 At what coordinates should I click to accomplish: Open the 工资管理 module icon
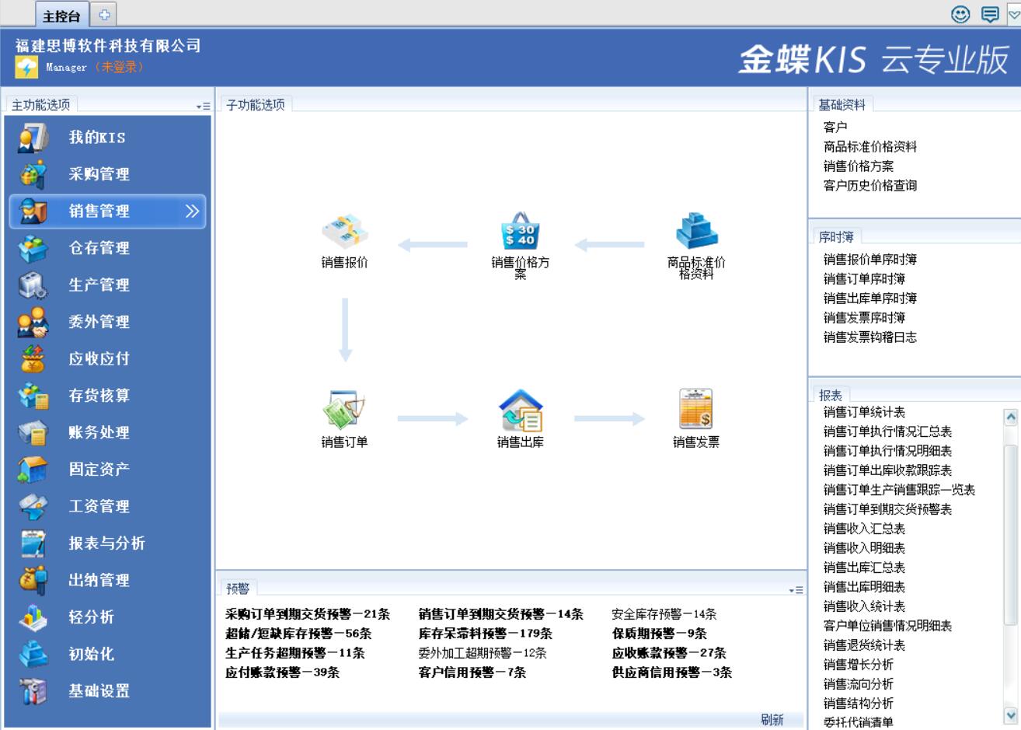click(x=33, y=506)
